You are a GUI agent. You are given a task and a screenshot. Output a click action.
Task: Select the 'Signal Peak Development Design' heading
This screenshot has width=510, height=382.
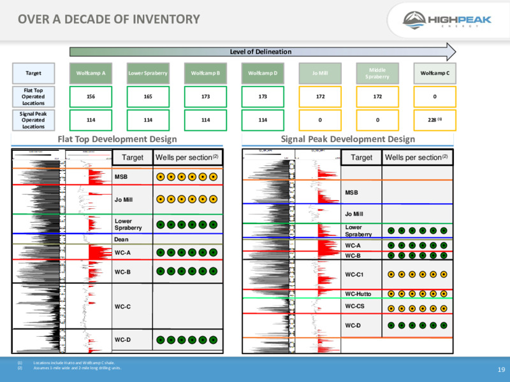(x=347, y=139)
